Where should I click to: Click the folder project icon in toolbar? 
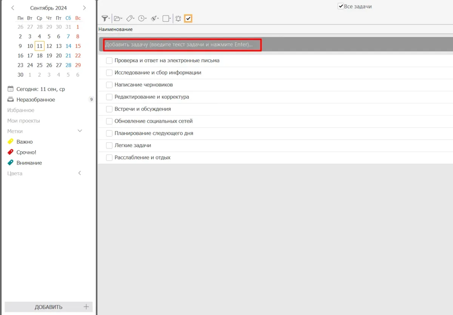[x=117, y=18]
